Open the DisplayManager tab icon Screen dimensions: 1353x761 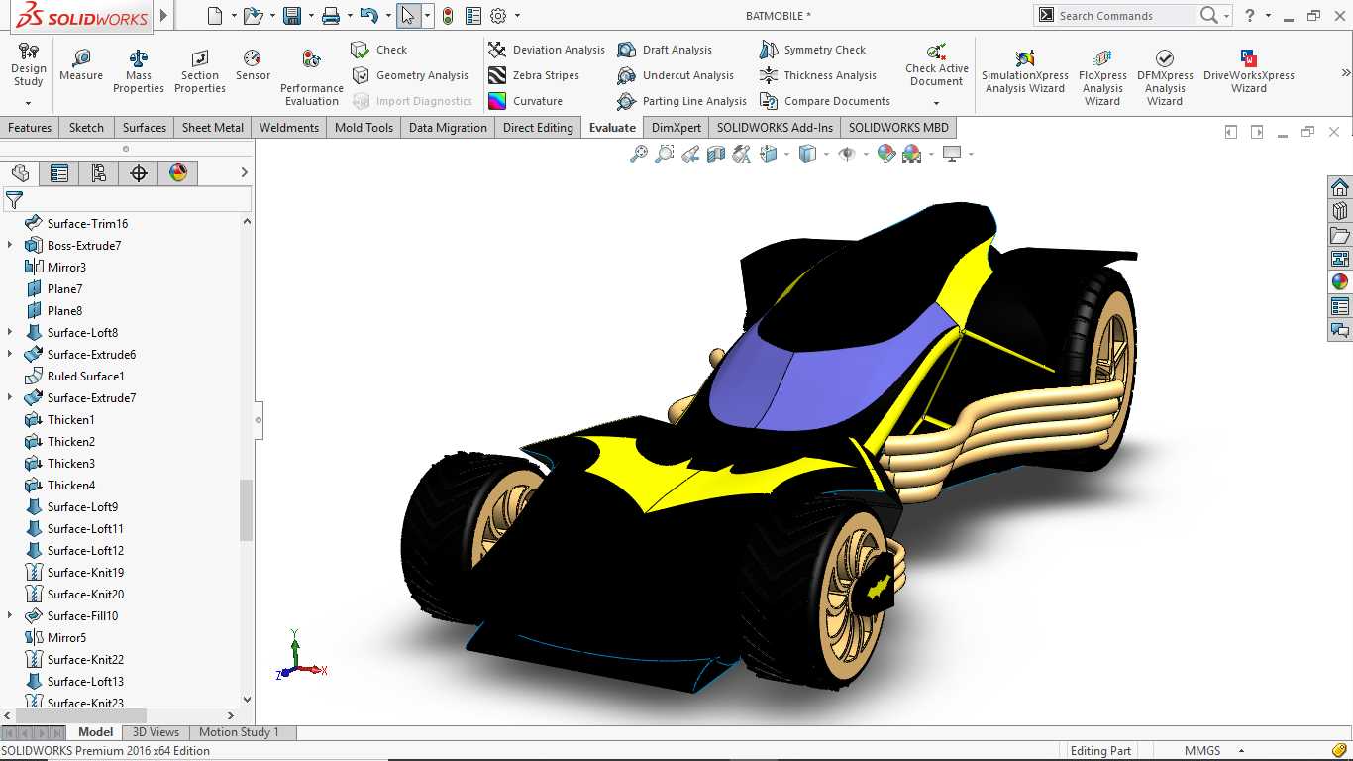(178, 173)
